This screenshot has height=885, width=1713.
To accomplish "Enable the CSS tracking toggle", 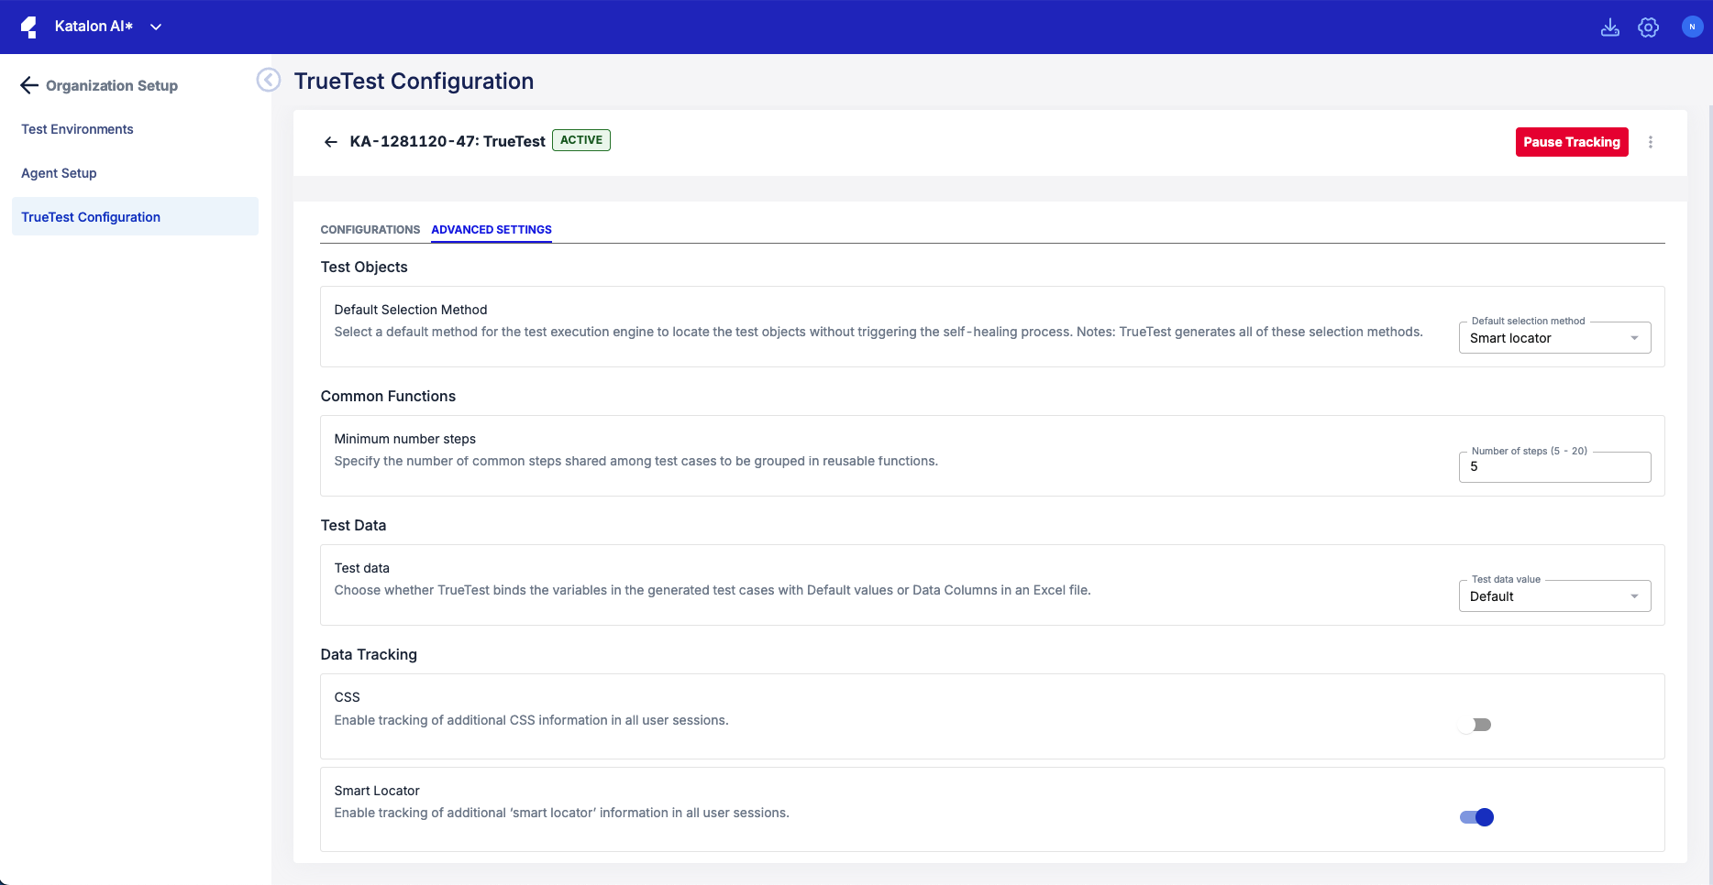I will point(1475,725).
